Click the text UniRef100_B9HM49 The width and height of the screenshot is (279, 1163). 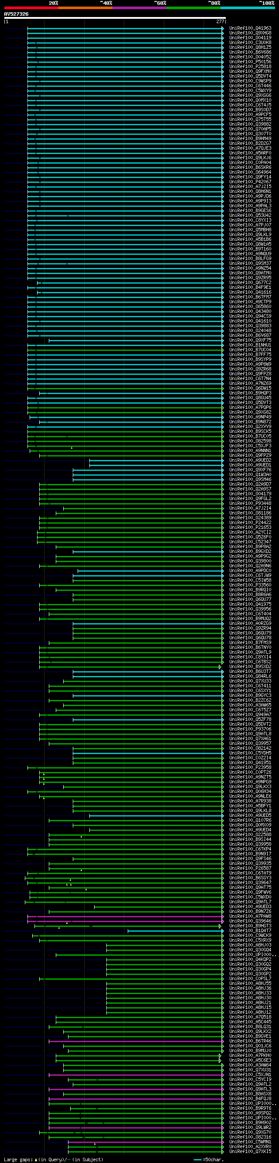[250, 139]
